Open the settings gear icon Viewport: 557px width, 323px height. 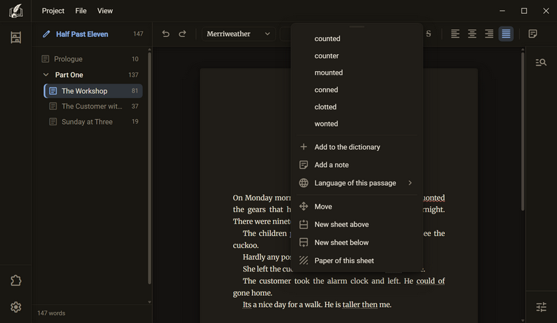point(15,307)
